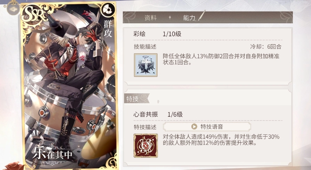Click the 群攻 type label on card
The height and width of the screenshot is (170, 311).
[108, 29]
